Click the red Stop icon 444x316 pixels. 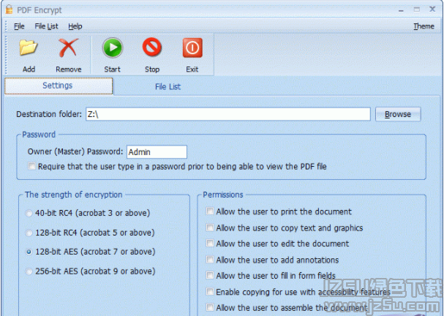pyautogui.click(x=152, y=47)
